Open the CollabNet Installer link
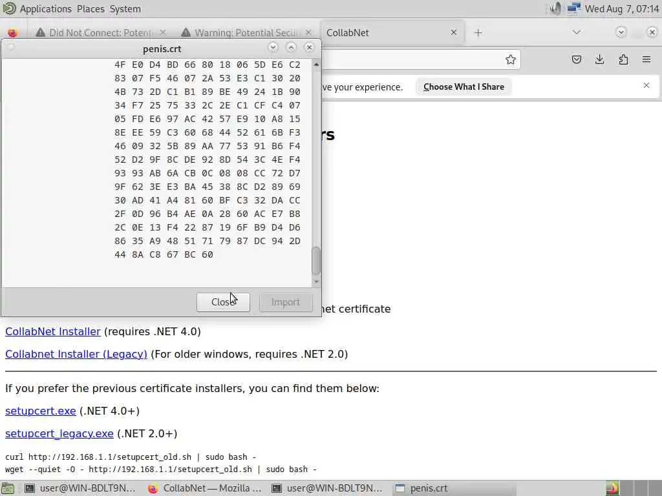 click(53, 331)
